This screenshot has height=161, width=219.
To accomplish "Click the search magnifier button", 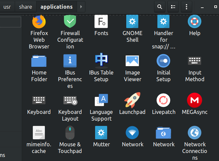I will point(160,7).
